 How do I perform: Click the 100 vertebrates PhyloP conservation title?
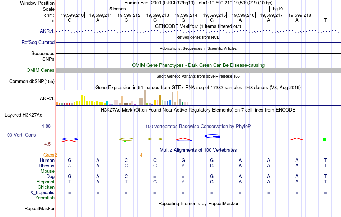tap(198, 127)
